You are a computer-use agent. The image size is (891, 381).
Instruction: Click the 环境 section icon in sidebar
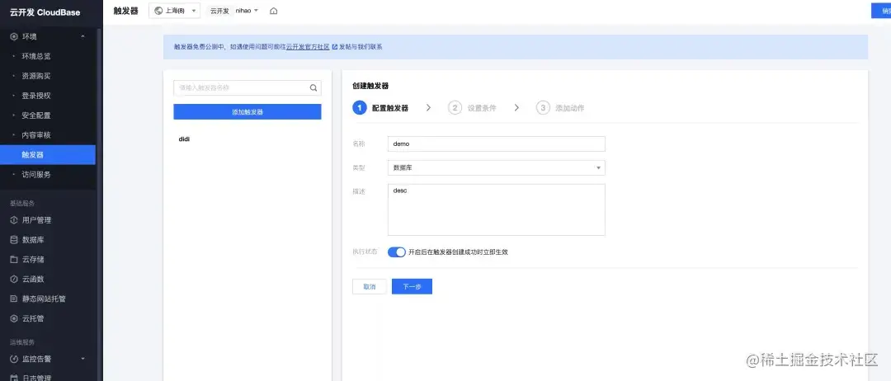(14, 37)
